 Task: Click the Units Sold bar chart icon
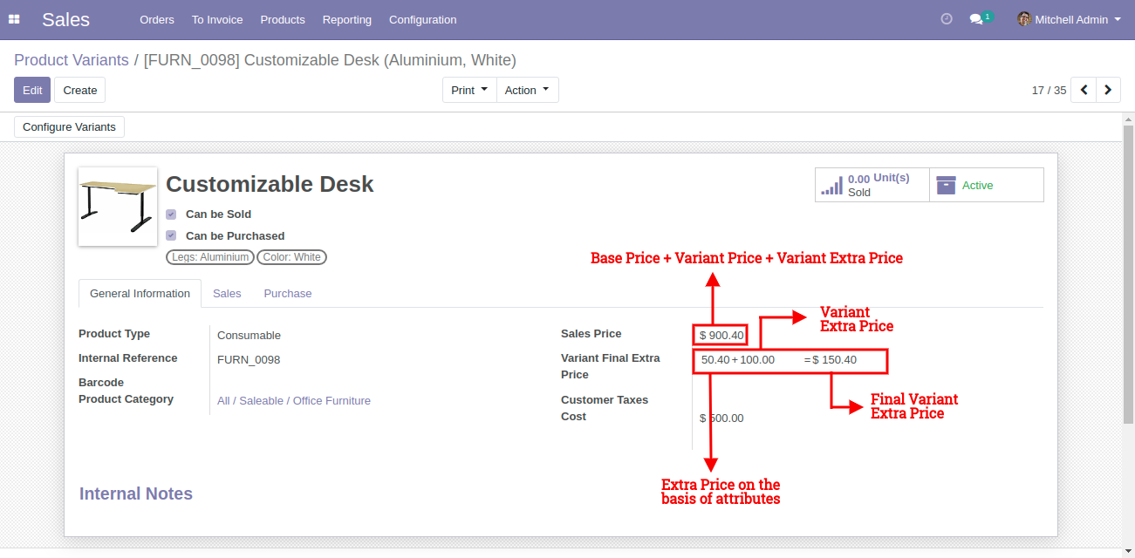831,184
